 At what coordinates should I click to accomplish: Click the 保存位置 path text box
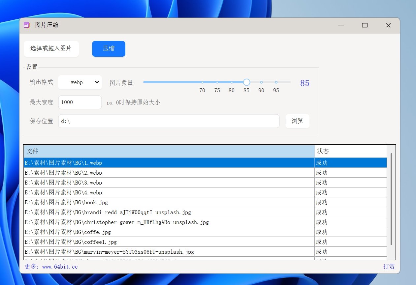169,121
